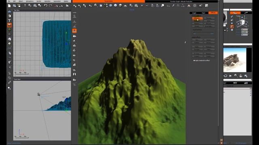Click the New file icon in main toolbar

coord(9,6)
